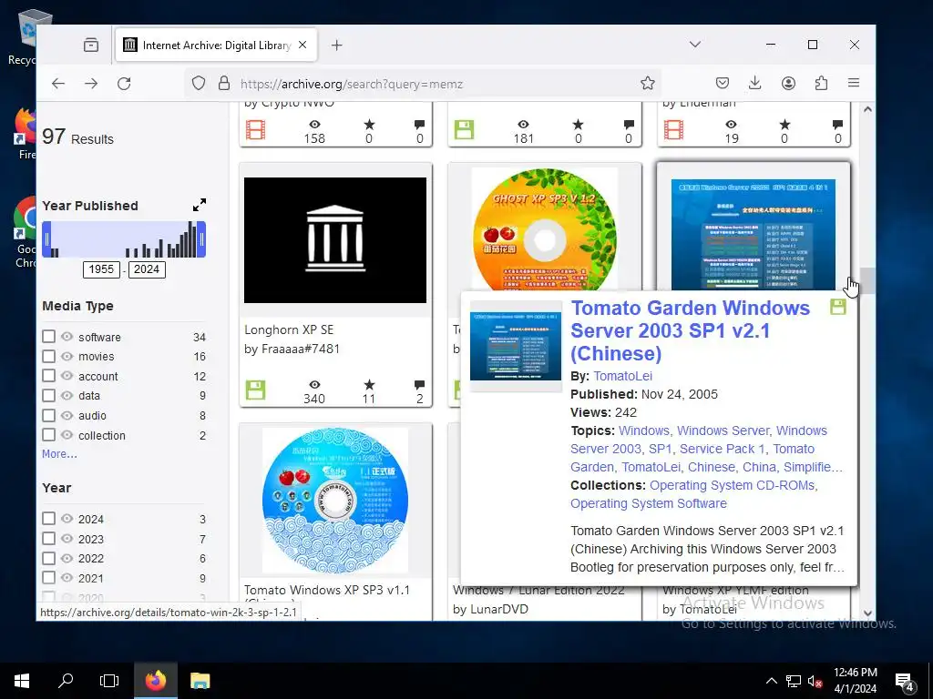933x699 pixels.
Task: Open the Longhorn XP SE thumbnail
Action: coord(335,240)
